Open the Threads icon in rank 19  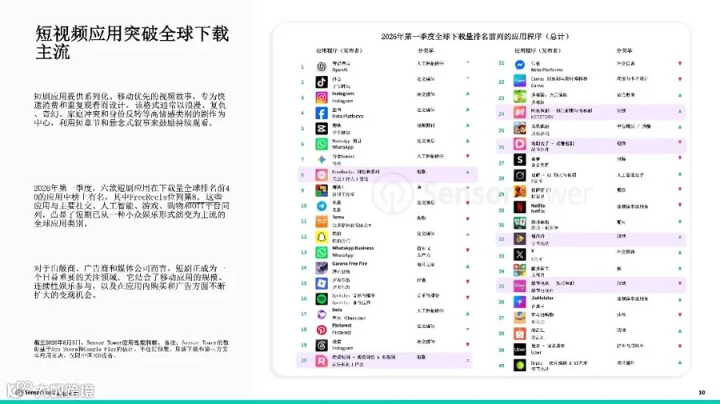tap(322, 346)
